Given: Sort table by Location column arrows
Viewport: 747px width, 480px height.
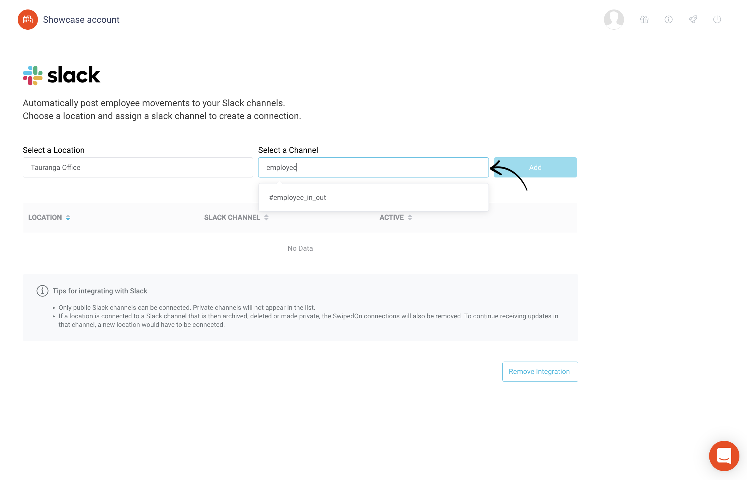Looking at the screenshot, I should pos(68,218).
